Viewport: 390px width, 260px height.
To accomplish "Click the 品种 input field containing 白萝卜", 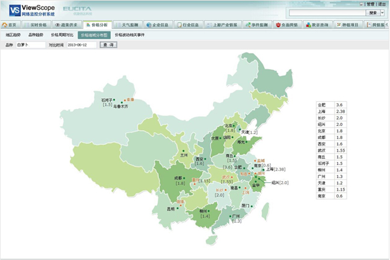I will pos(29,45).
